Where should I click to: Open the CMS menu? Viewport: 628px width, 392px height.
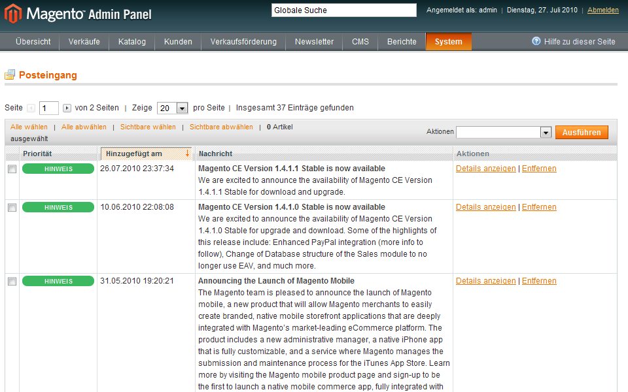click(360, 42)
